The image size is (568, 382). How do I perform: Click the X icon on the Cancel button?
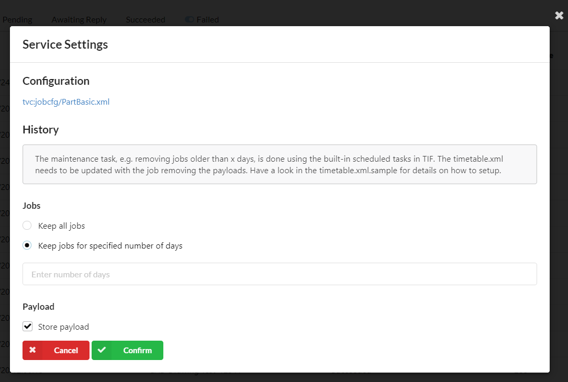click(x=32, y=350)
